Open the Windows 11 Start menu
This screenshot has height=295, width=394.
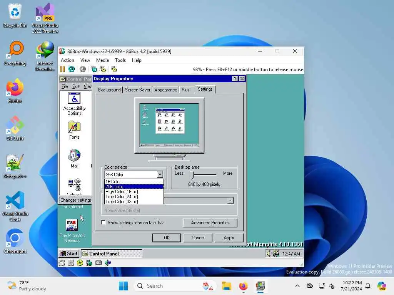coord(123,286)
